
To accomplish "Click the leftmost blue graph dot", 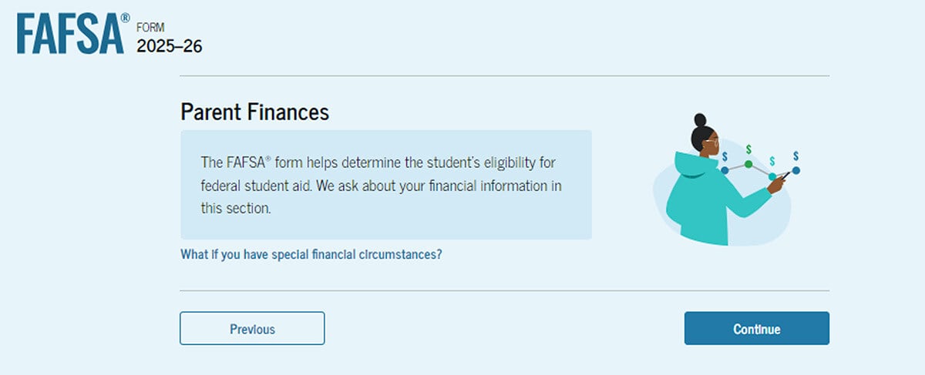I will point(725,170).
